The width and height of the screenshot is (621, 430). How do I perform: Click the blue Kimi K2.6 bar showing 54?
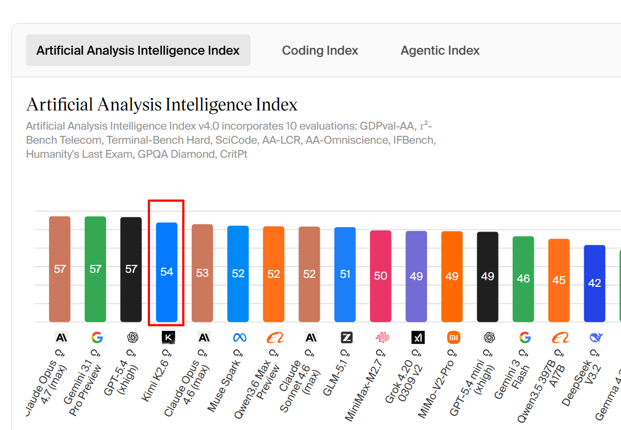point(167,272)
